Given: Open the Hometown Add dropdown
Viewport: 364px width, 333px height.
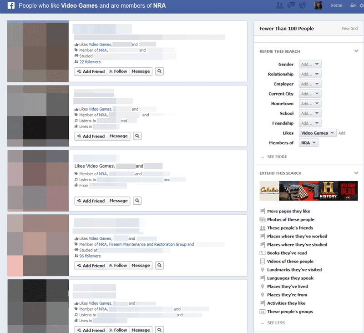Looking at the screenshot, I should pyautogui.click(x=310, y=104).
